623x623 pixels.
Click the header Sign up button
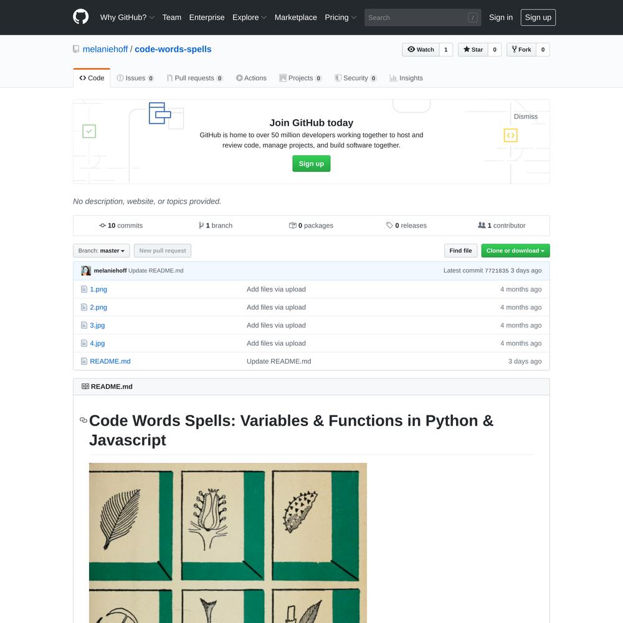coord(538,17)
